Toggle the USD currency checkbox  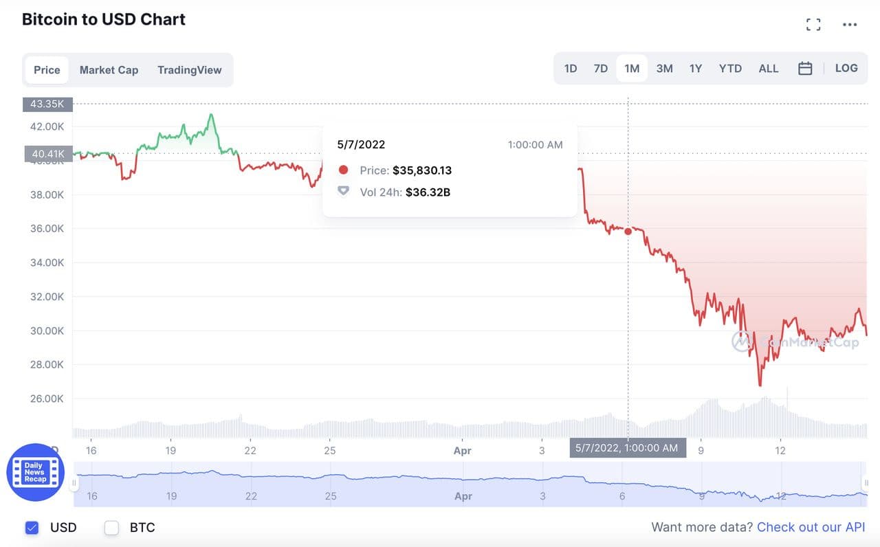click(x=32, y=528)
